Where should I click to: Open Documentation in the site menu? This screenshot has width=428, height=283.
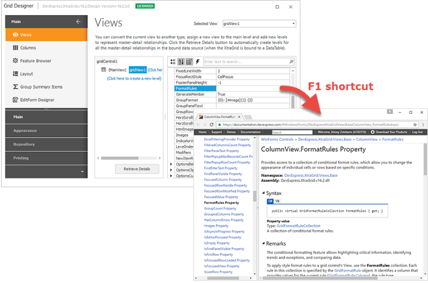(250, 132)
